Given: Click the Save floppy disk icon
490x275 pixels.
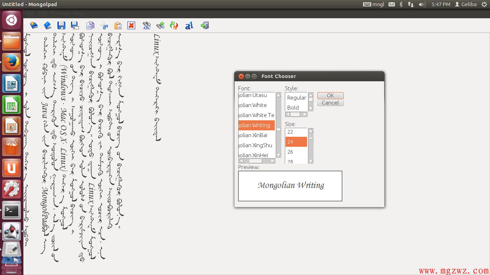Looking at the screenshot, I should tap(61, 25).
